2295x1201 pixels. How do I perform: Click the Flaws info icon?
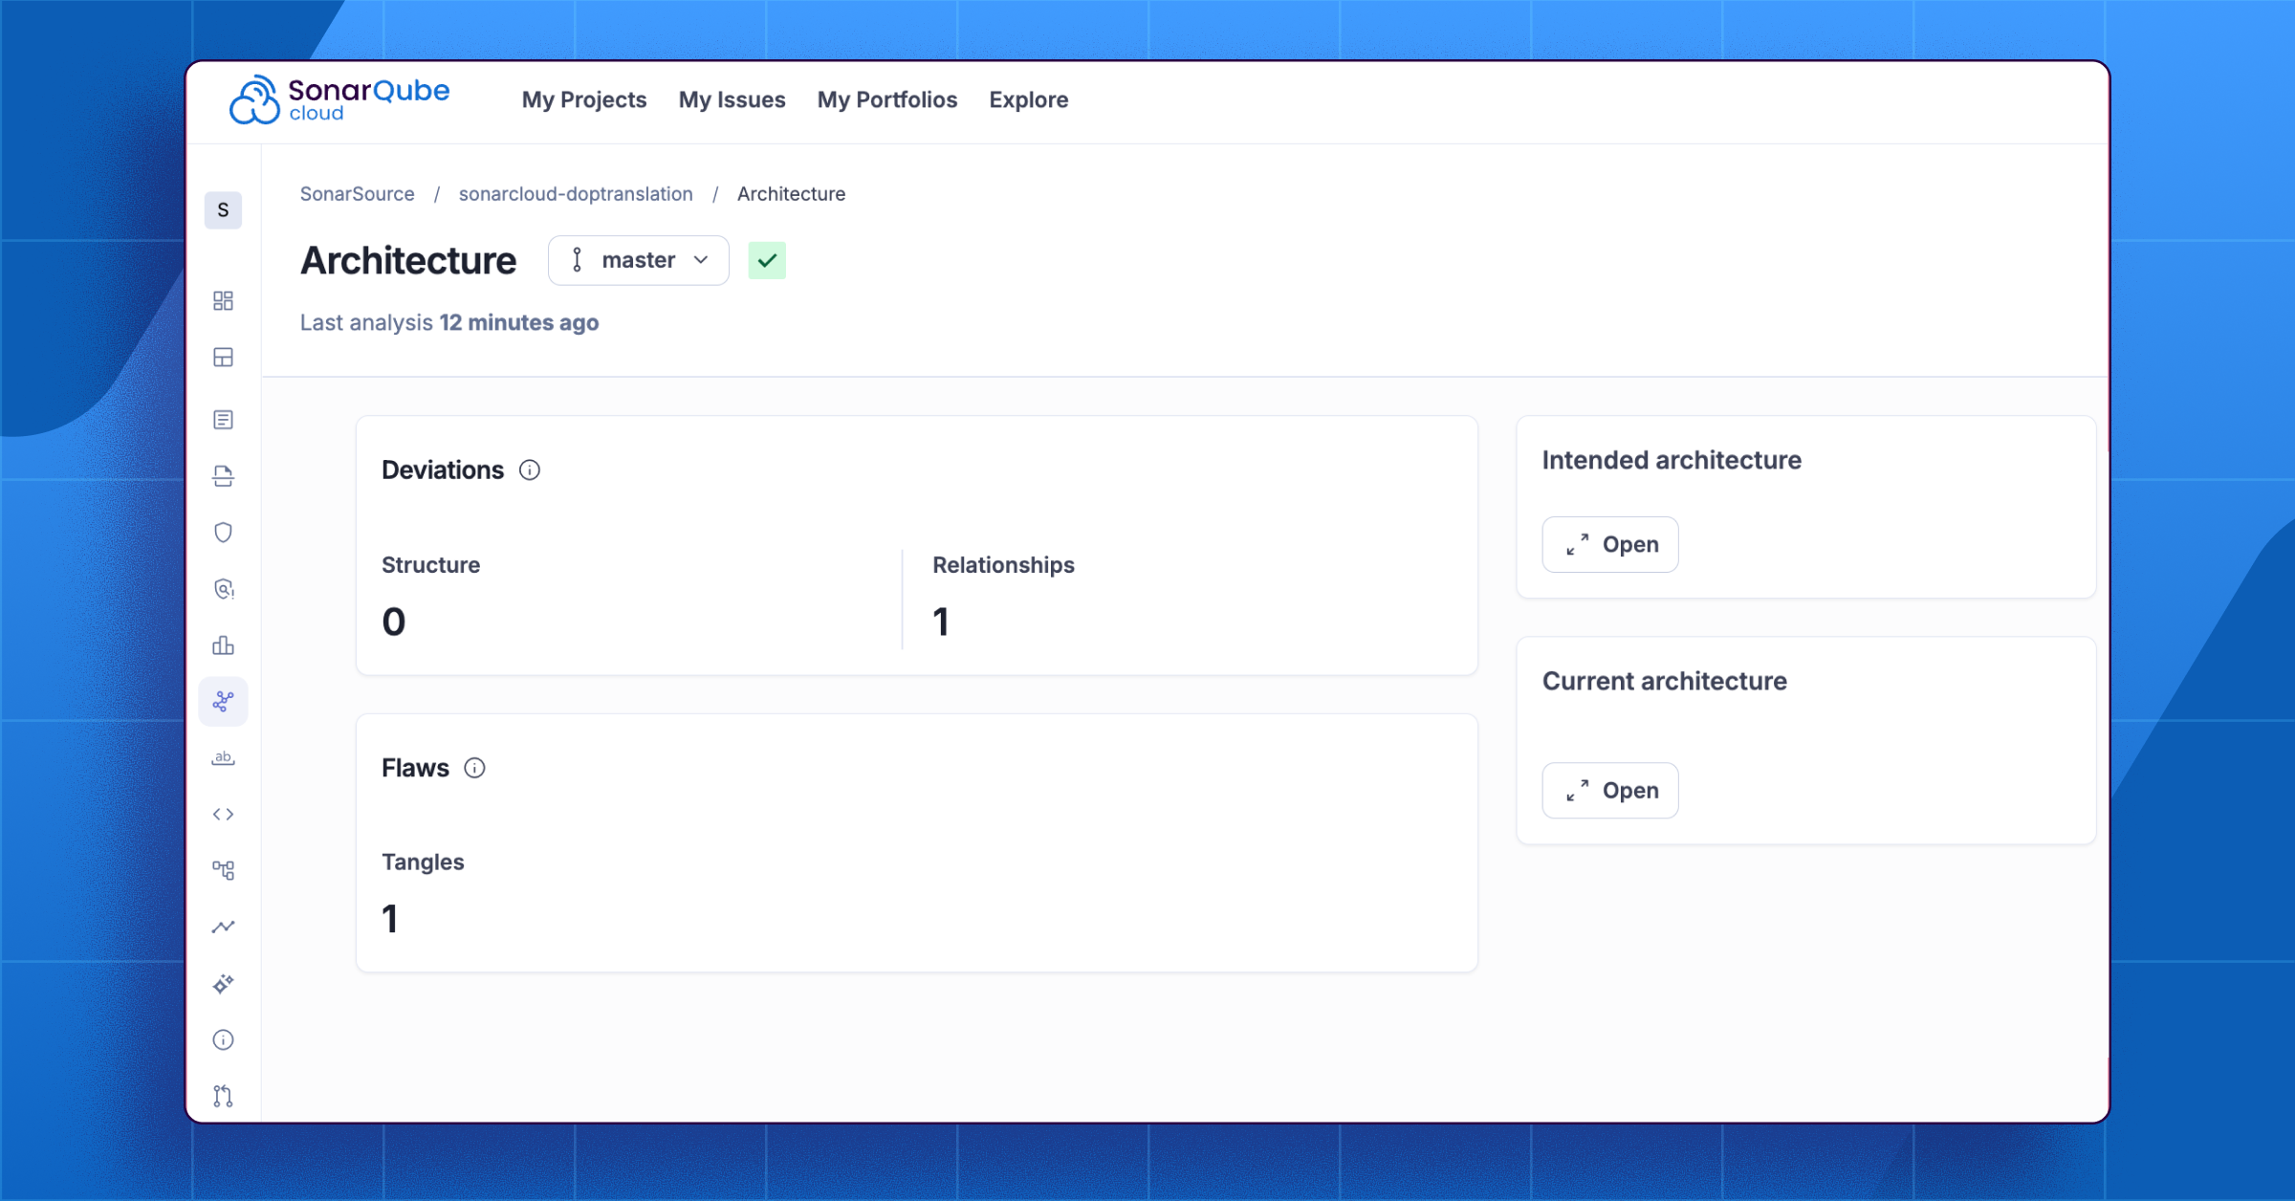(474, 768)
